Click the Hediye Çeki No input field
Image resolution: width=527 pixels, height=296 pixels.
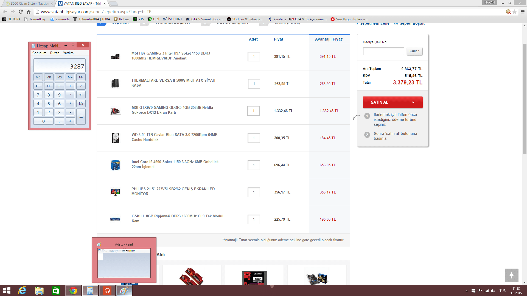[383, 51]
